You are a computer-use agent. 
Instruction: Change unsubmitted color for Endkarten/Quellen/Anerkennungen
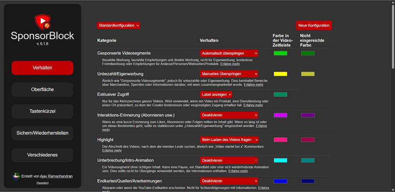[308, 181]
